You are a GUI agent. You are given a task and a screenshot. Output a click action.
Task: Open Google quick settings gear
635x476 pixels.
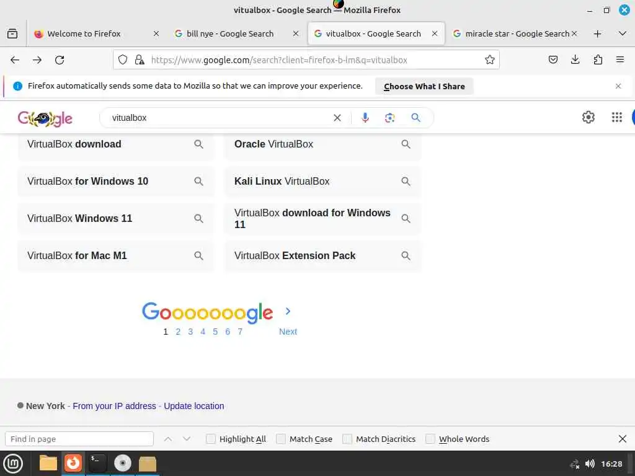click(588, 117)
